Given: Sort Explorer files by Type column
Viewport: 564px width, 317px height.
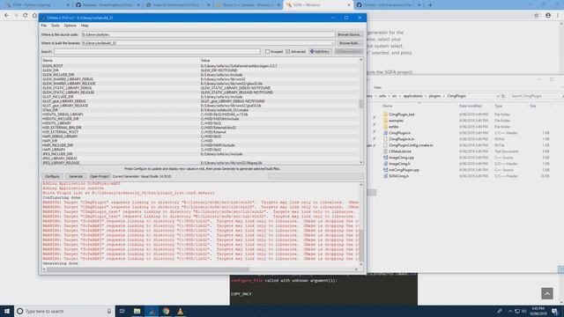Looking at the screenshot, I should (498, 106).
